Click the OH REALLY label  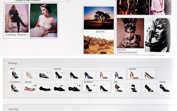click(88, 82)
